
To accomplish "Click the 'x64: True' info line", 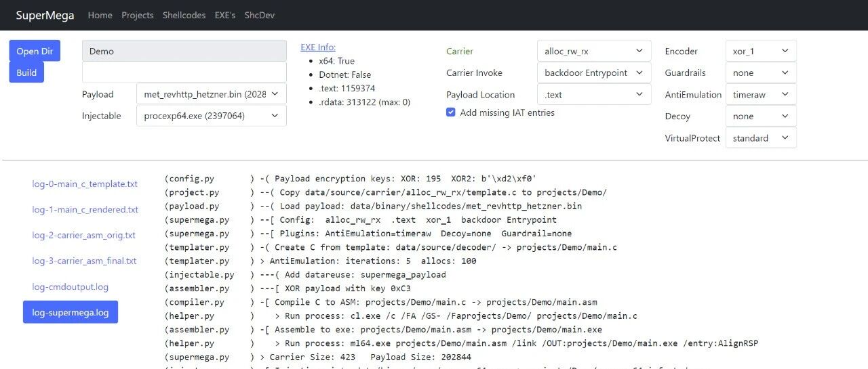I will pos(337,61).
